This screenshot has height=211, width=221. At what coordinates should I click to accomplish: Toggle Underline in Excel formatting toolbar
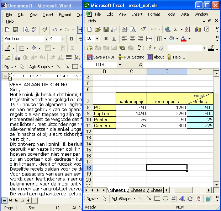[114, 39]
